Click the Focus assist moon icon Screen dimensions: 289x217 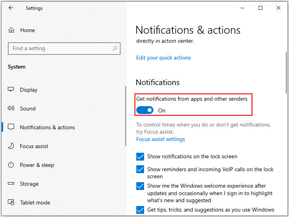(11, 146)
